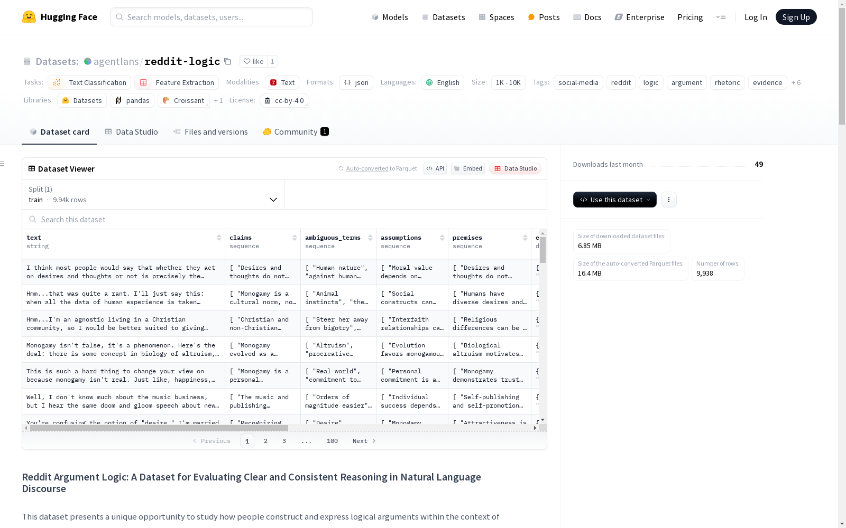Click the dataset viewer vertical scrollbar thumb

tap(542, 250)
